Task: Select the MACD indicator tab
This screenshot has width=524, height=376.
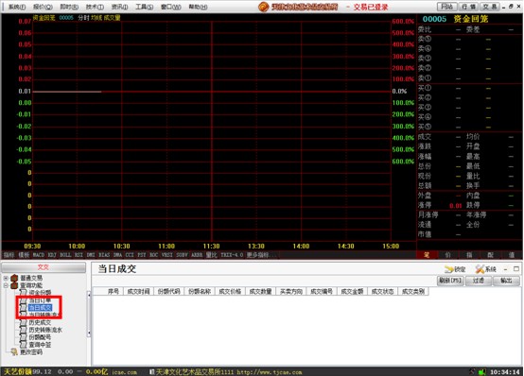Action: click(x=39, y=255)
